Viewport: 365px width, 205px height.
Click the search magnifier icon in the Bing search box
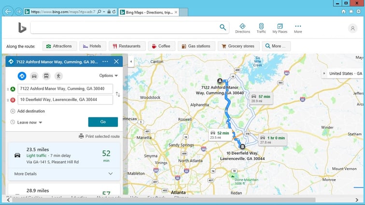pos(223,27)
